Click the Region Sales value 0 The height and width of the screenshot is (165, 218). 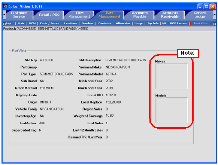click(x=107, y=109)
